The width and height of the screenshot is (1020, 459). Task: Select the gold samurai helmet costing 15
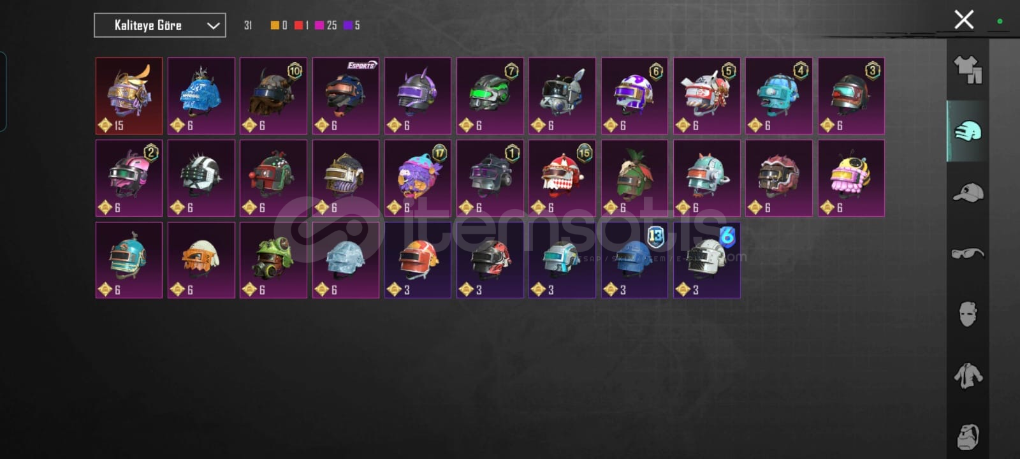point(129,96)
